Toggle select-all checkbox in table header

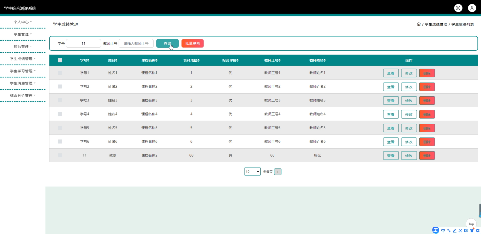pyautogui.click(x=60, y=60)
